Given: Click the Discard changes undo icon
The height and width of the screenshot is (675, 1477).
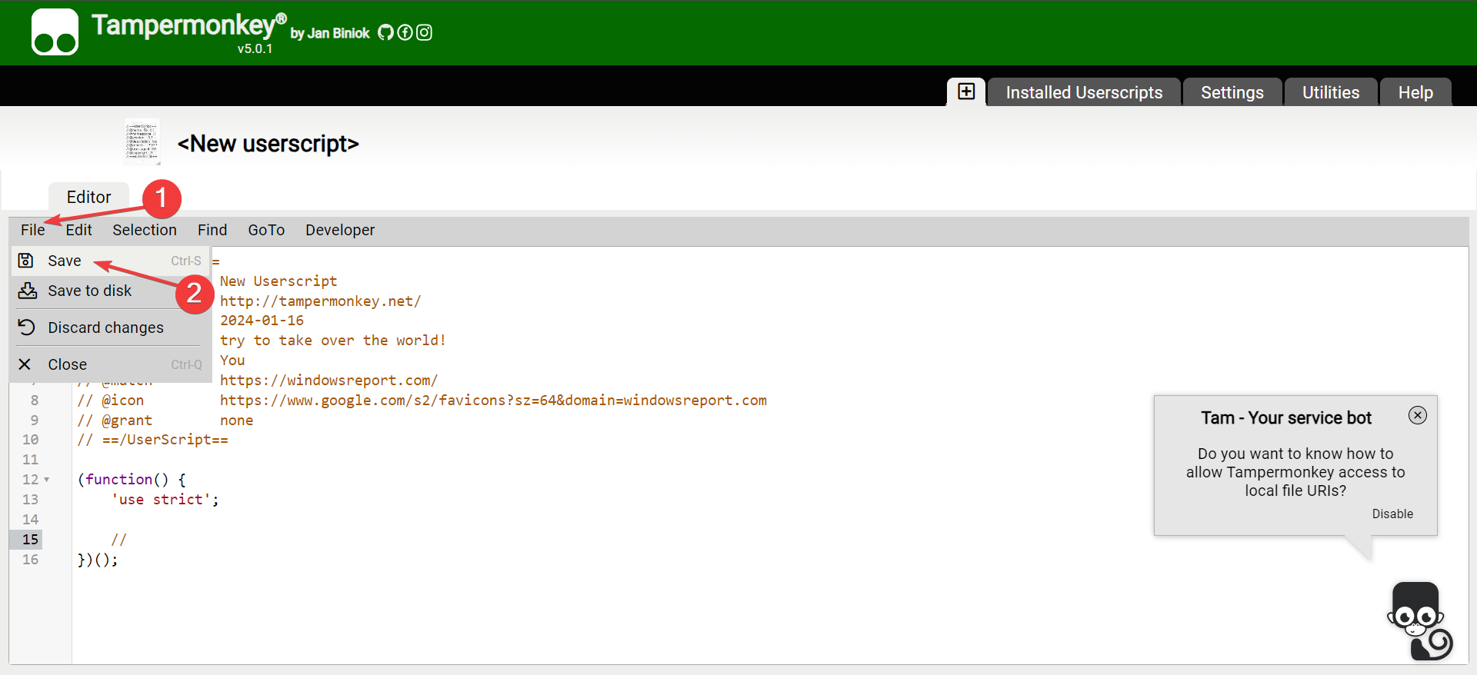Looking at the screenshot, I should pos(27,328).
